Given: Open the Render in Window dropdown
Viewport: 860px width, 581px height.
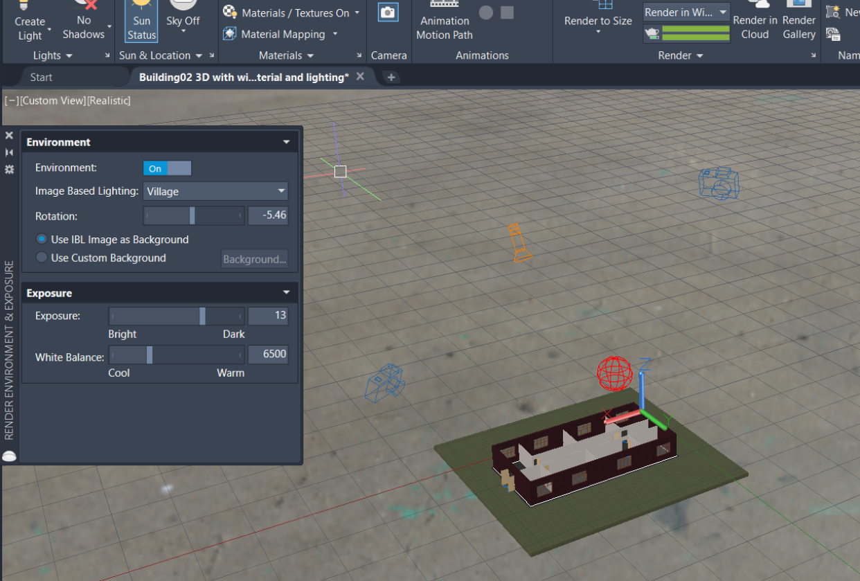Looking at the screenshot, I should coord(686,12).
